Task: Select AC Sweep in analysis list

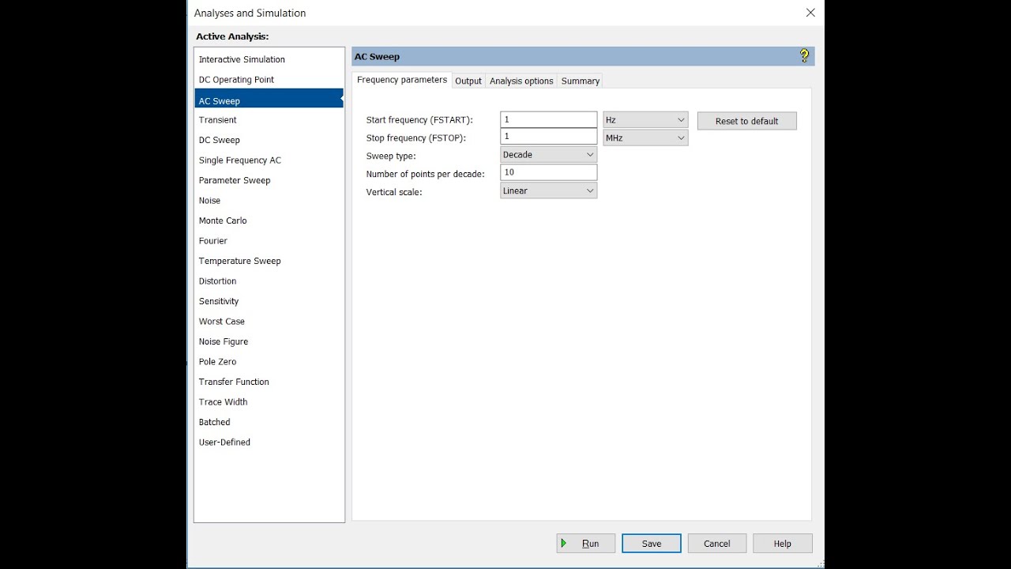Action: pos(269,100)
